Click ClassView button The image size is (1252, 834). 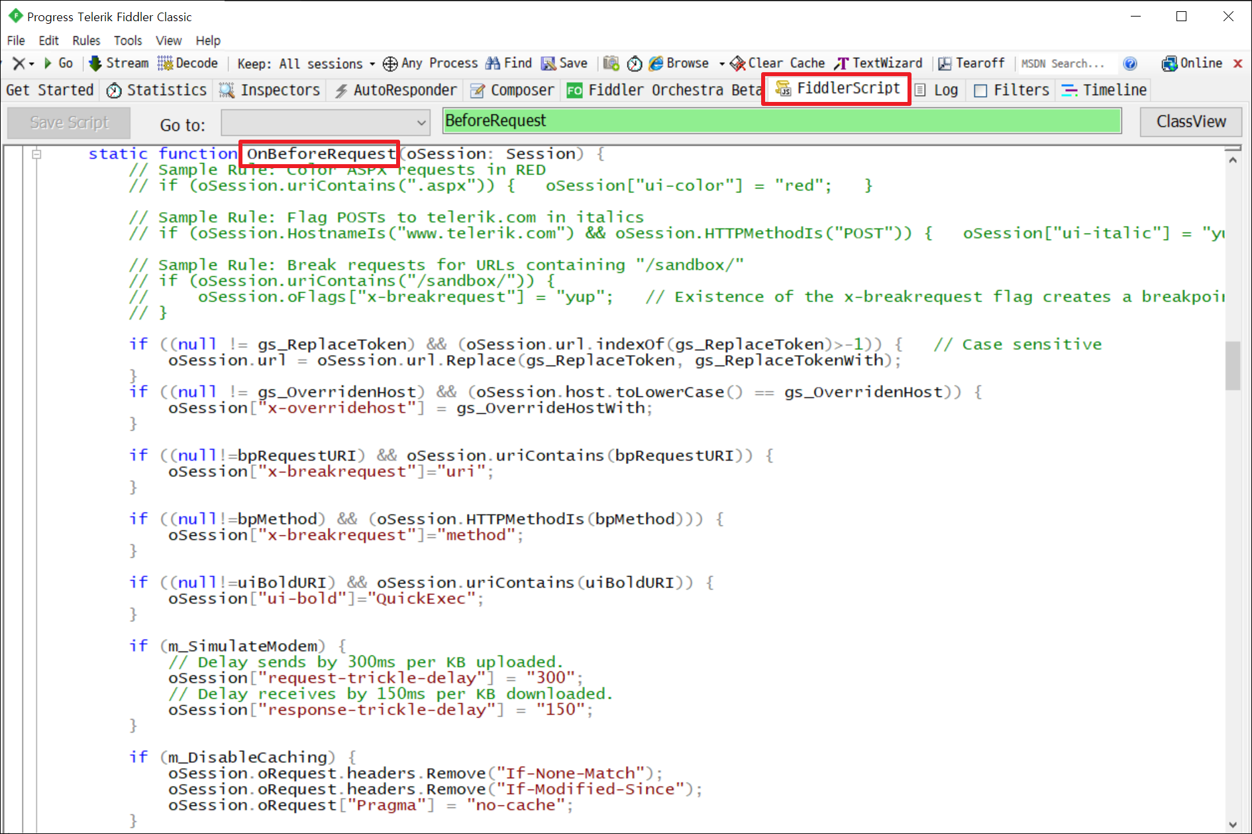[x=1191, y=122]
